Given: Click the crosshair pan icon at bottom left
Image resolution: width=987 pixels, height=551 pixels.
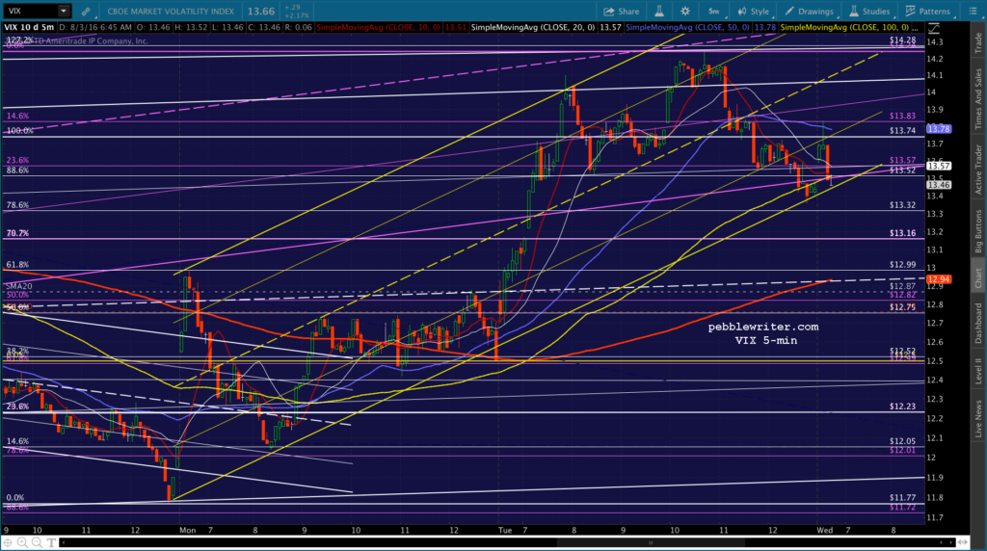Looking at the screenshot, I should click(x=8, y=542).
